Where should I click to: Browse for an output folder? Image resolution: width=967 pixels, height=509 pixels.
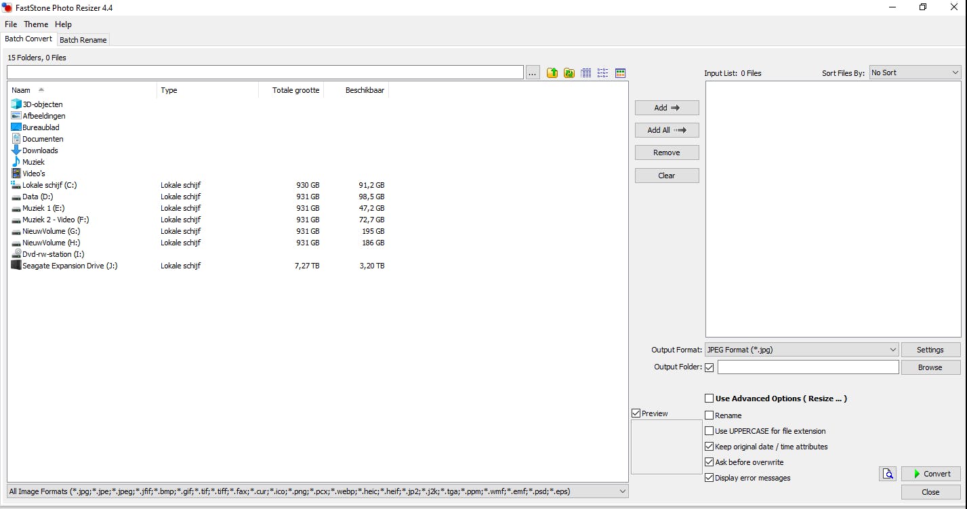click(930, 367)
